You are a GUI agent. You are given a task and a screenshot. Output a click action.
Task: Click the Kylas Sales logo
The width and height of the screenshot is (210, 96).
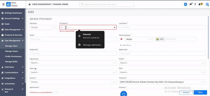(12, 4)
